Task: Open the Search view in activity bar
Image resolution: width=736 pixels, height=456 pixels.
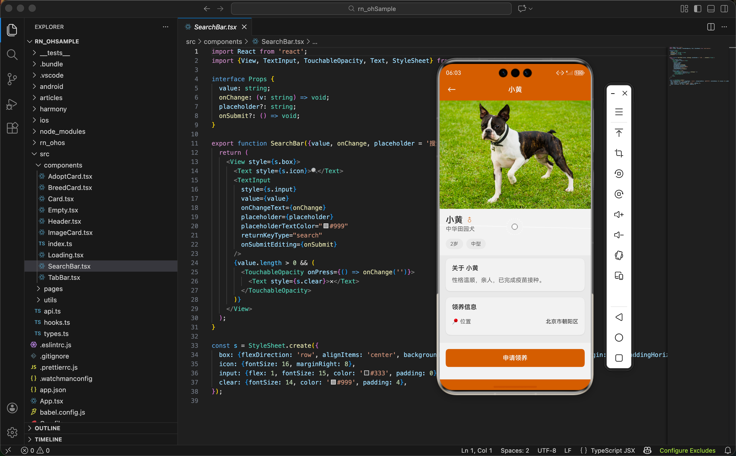Action: [x=12, y=55]
